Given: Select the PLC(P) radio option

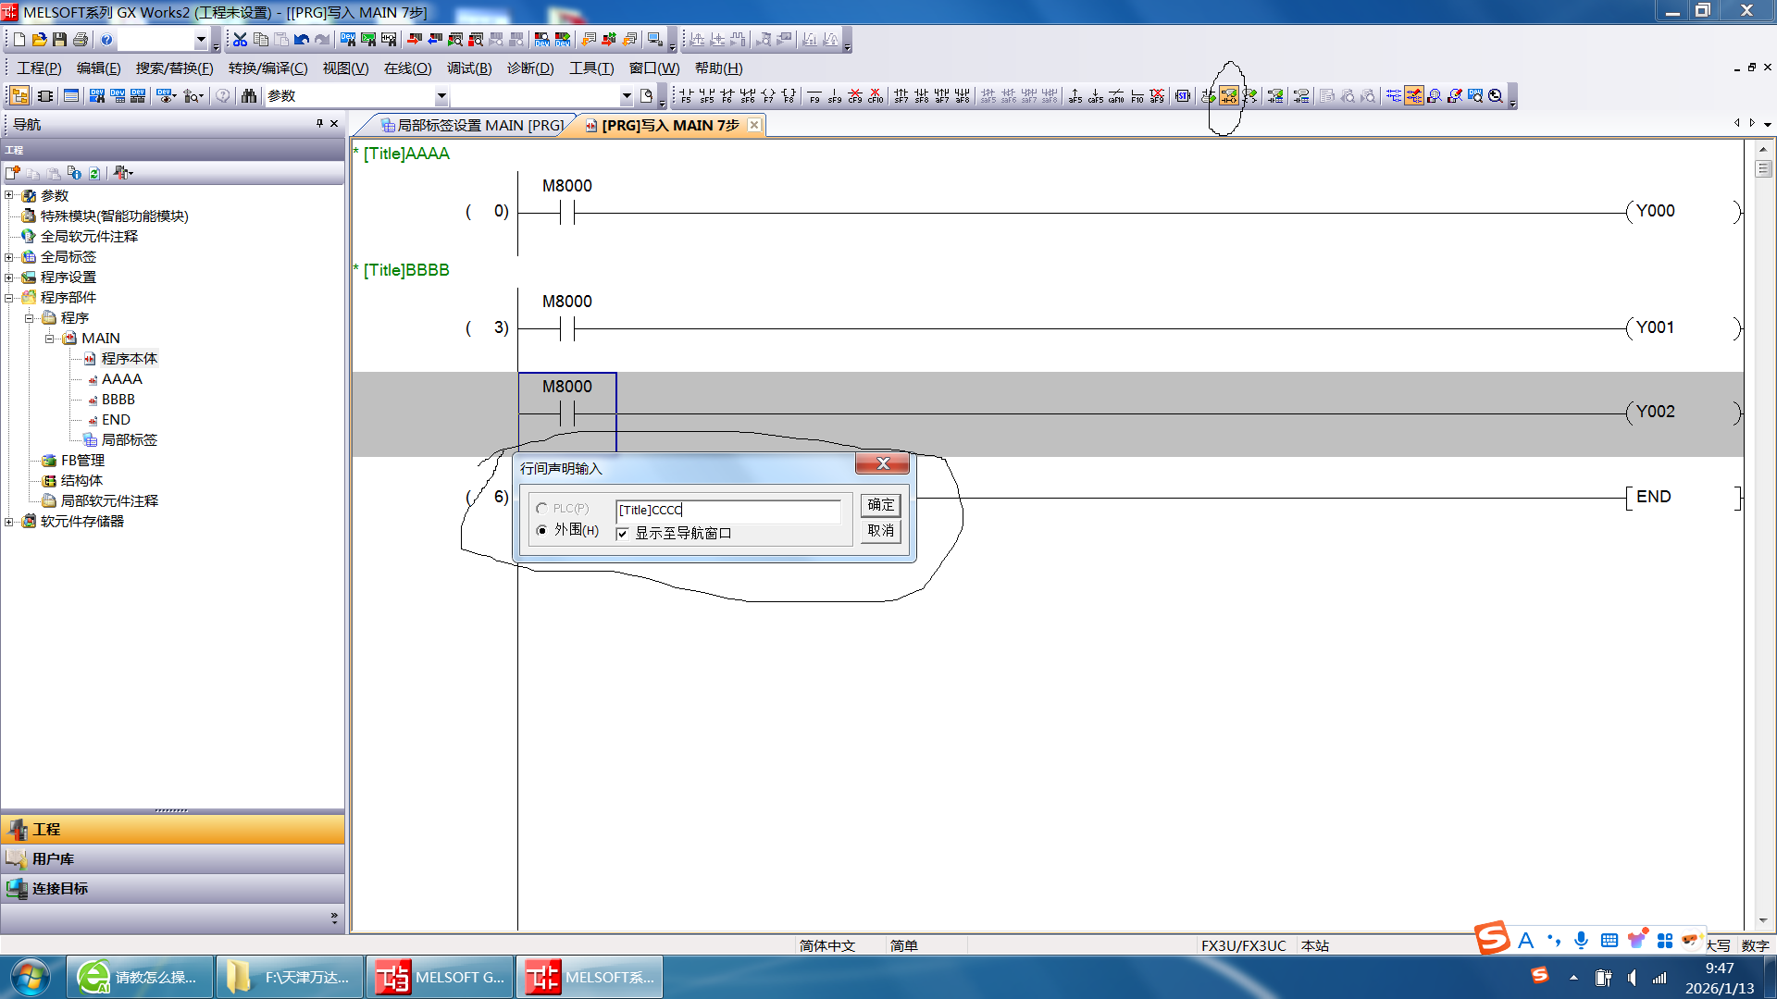Looking at the screenshot, I should (x=542, y=509).
